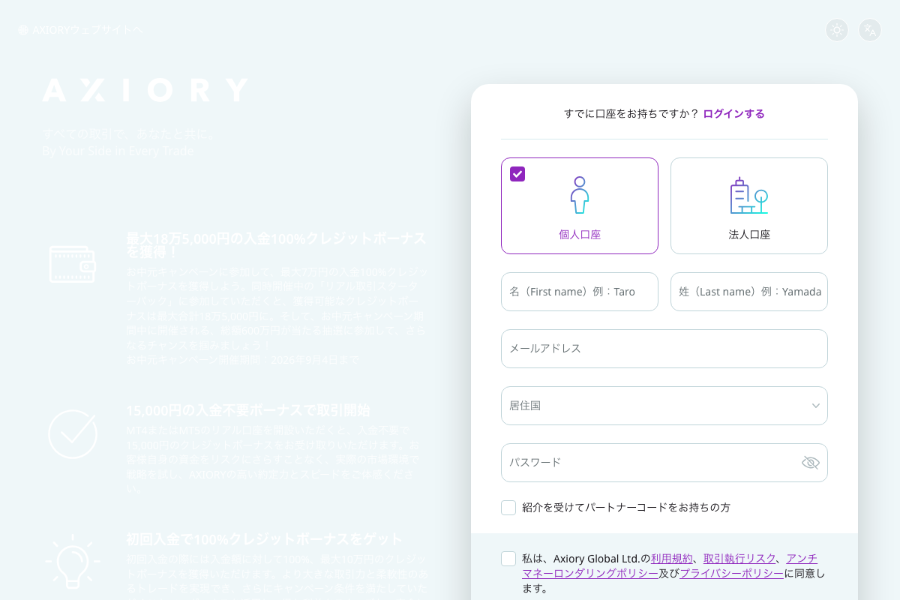Click the 15,000円の入金不要ボーナス heading

(x=248, y=411)
